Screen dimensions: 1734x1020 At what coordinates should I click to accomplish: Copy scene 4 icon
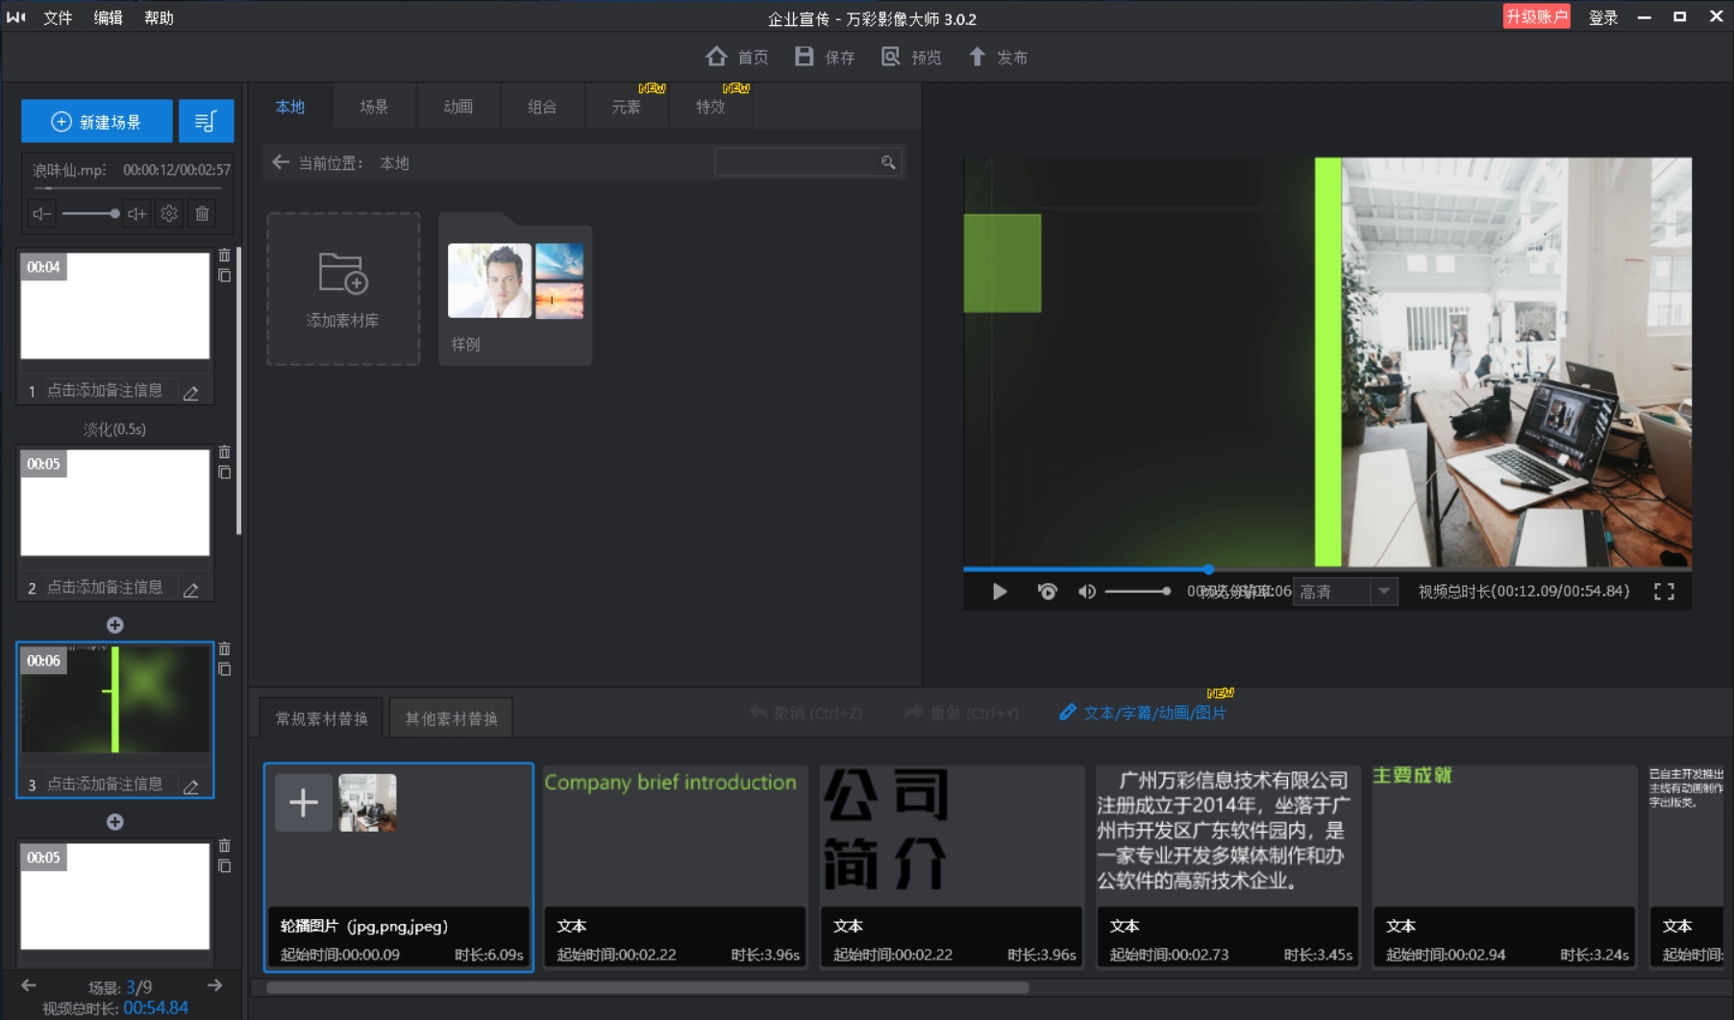(x=224, y=866)
